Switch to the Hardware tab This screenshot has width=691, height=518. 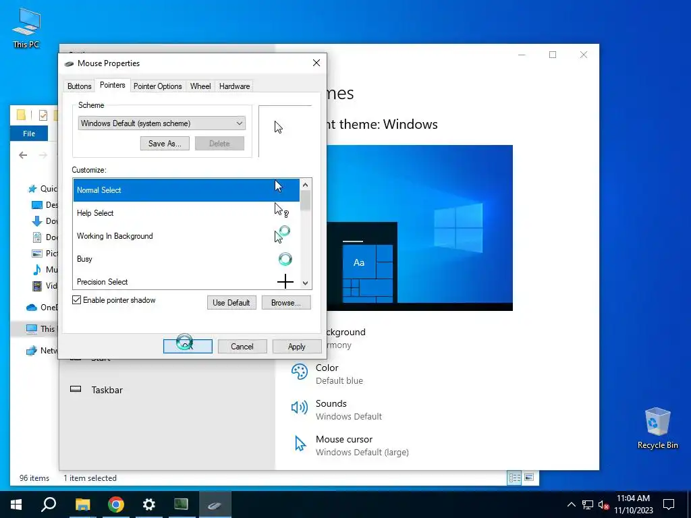(x=234, y=86)
